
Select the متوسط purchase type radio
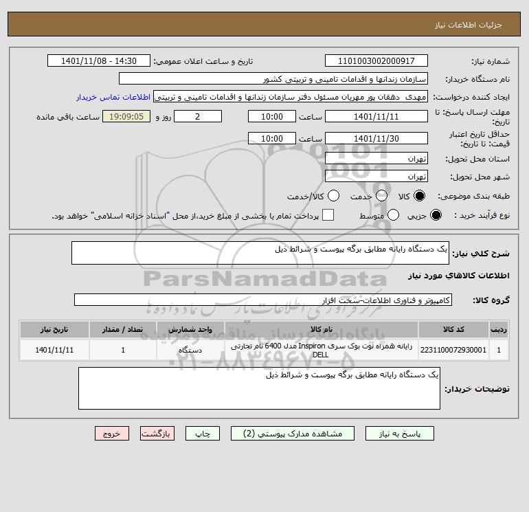tap(394, 215)
